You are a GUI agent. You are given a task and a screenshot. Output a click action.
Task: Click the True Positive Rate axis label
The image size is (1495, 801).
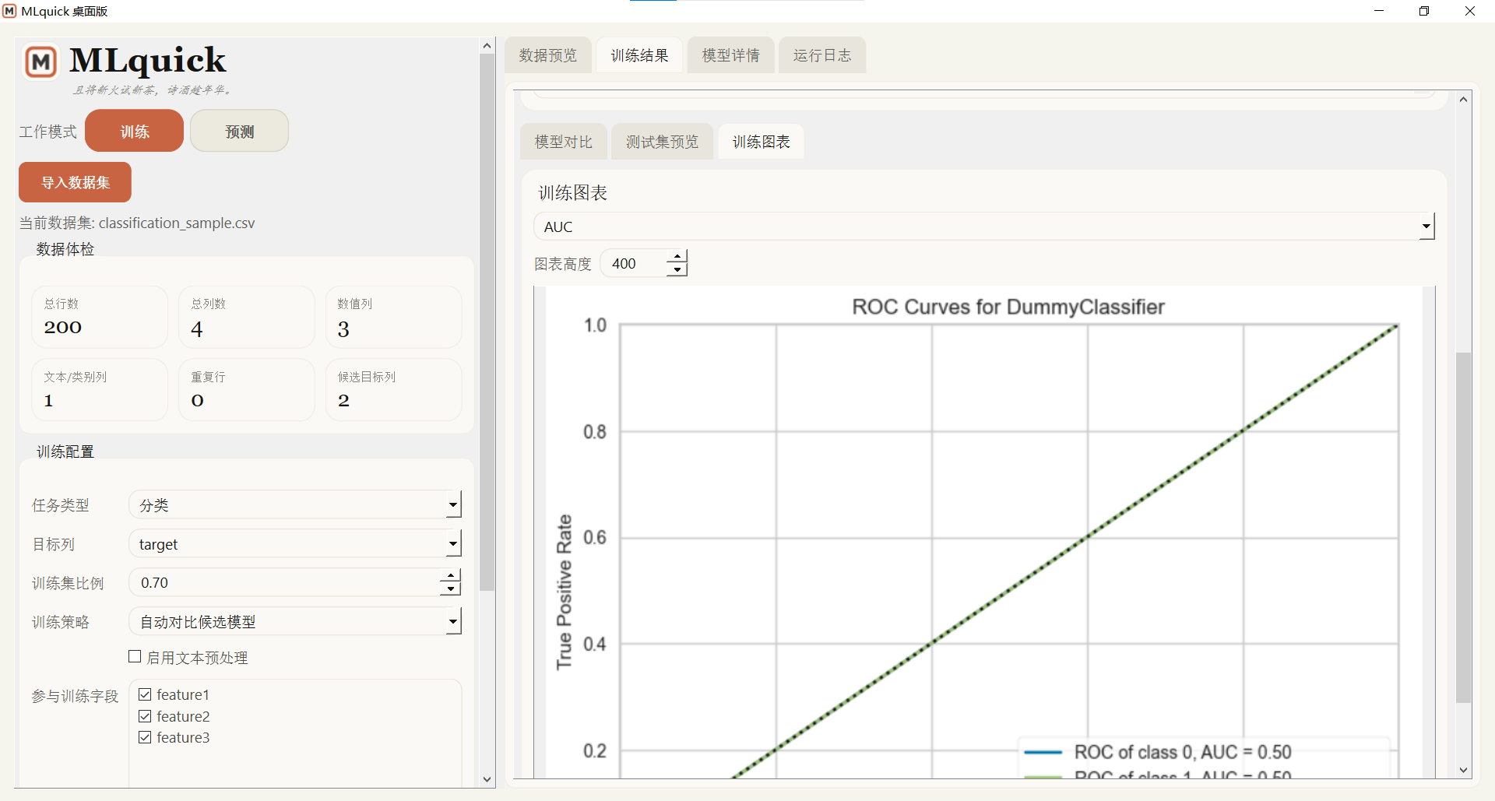click(x=564, y=592)
